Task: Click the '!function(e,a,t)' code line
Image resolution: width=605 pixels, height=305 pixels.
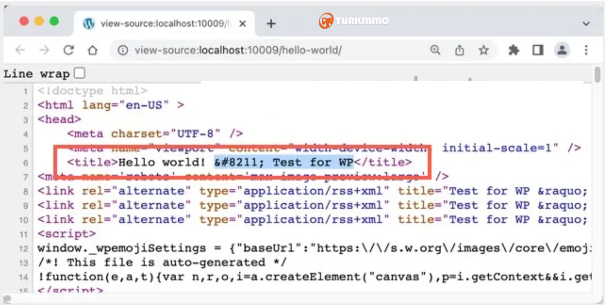Action: [x=315, y=277]
